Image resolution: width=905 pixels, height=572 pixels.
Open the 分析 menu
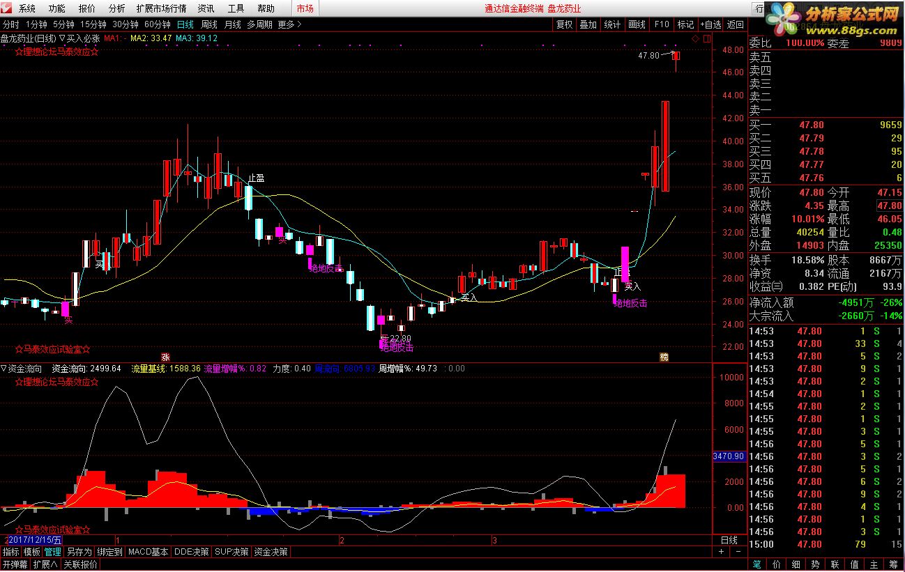(x=117, y=8)
